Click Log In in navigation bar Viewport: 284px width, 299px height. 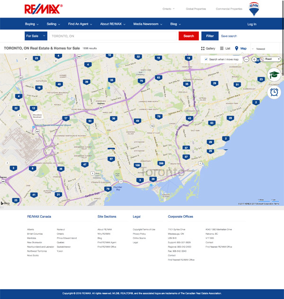[252, 24]
